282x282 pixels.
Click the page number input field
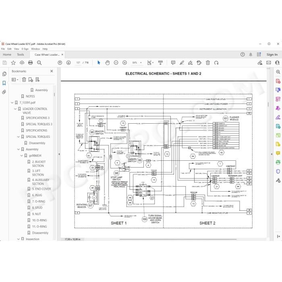coord(78,62)
